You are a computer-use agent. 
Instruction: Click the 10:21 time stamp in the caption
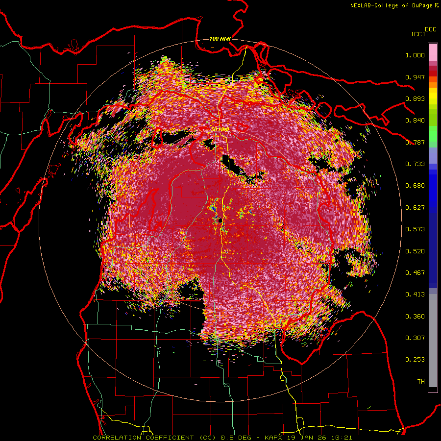point(342,438)
